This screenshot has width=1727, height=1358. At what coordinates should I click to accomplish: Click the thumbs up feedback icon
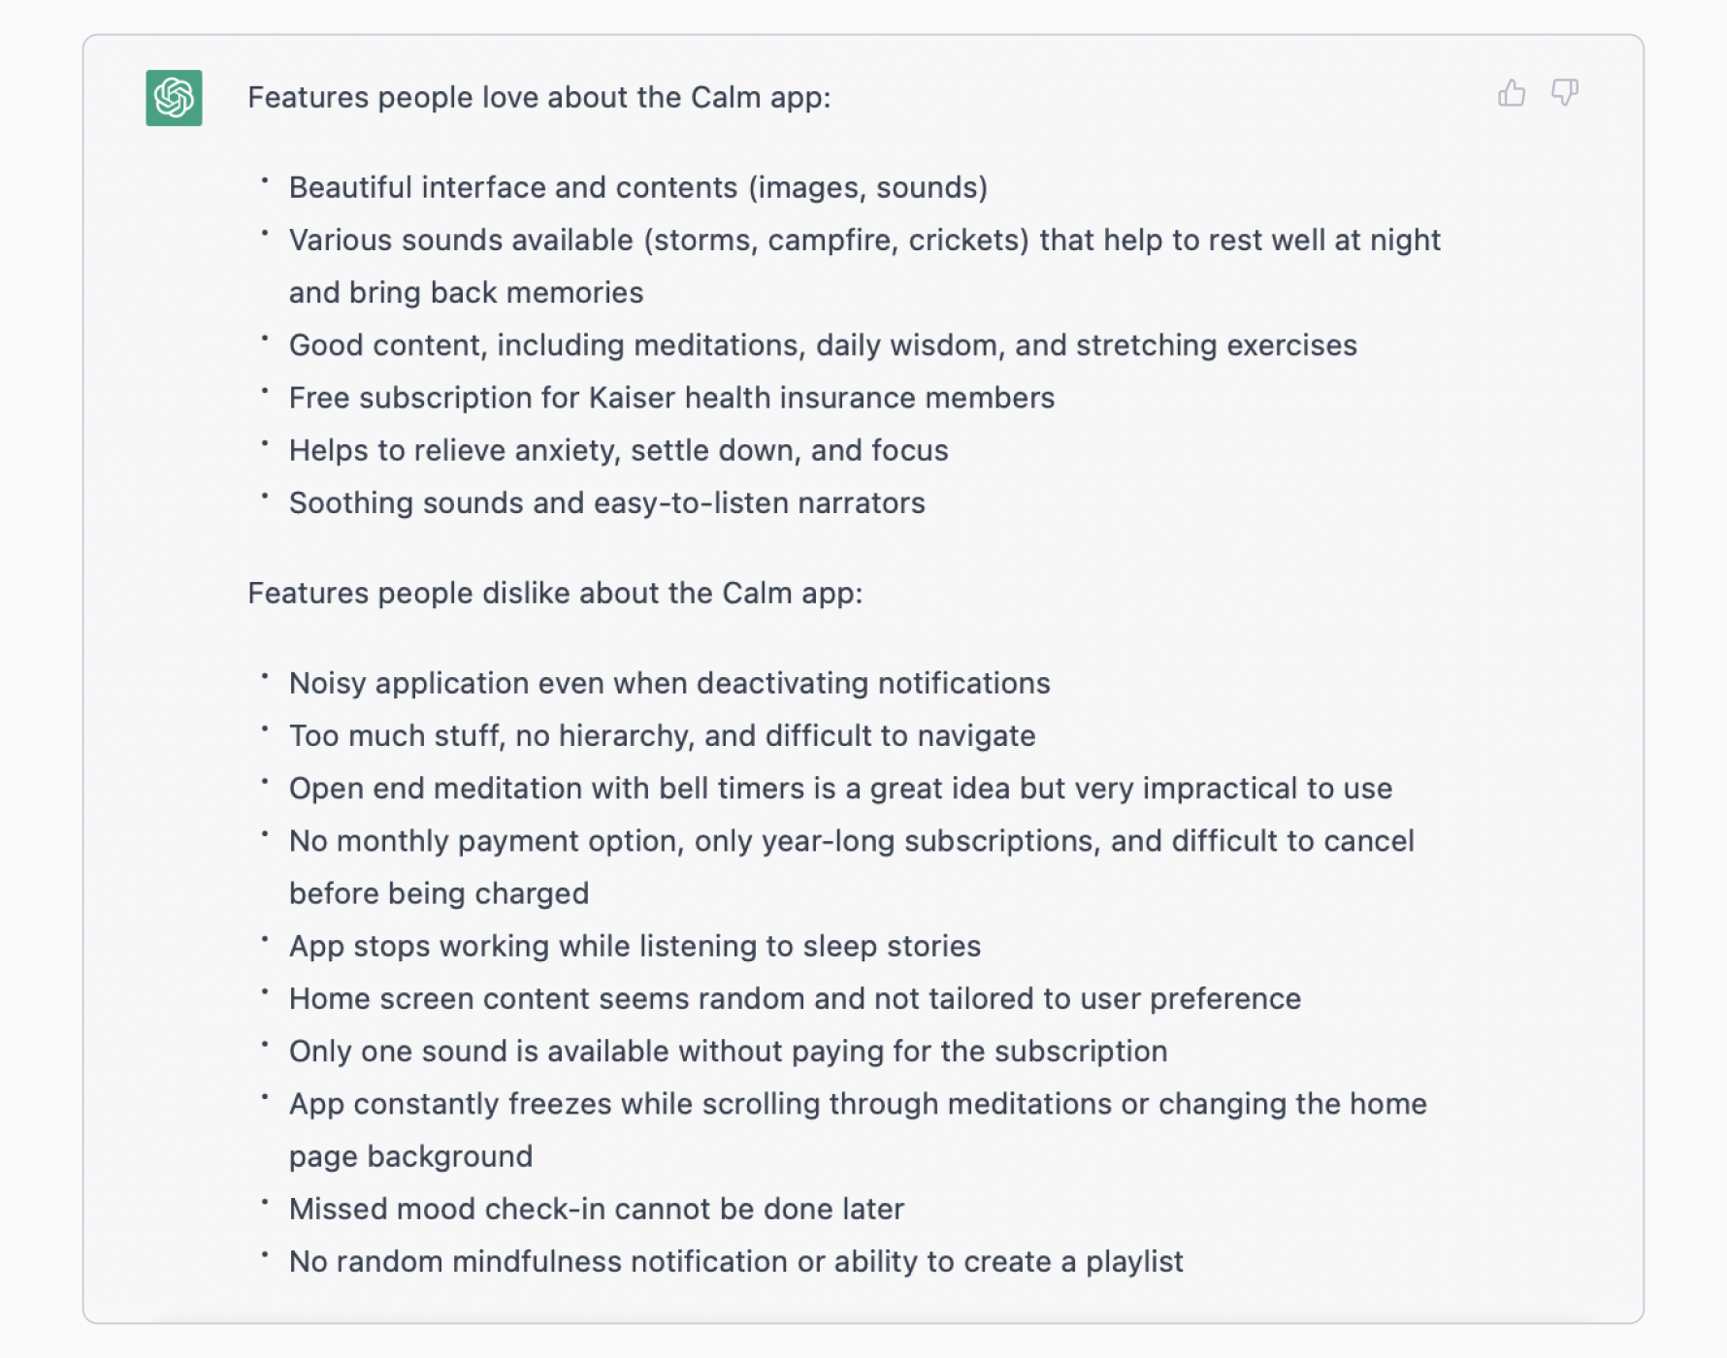pyautogui.click(x=1512, y=93)
